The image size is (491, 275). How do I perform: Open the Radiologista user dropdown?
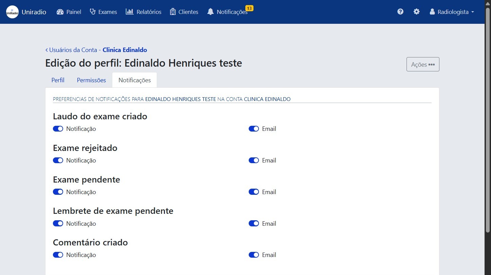pos(451,12)
